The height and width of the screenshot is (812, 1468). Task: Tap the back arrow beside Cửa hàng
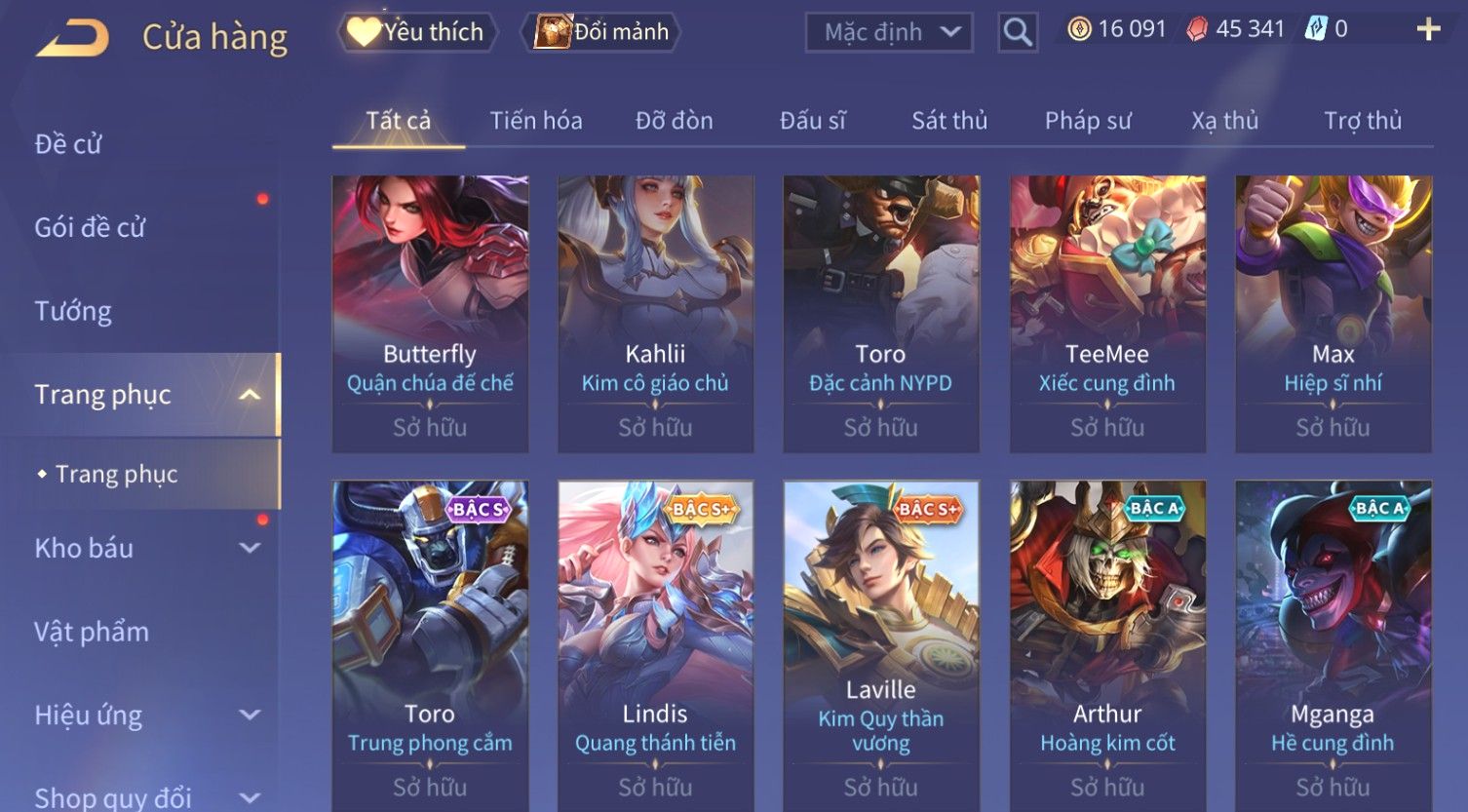click(x=73, y=38)
